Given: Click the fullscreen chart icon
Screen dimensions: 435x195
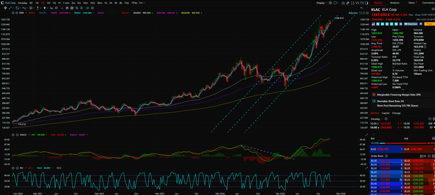Looking at the screenshot, I should pos(353,3).
